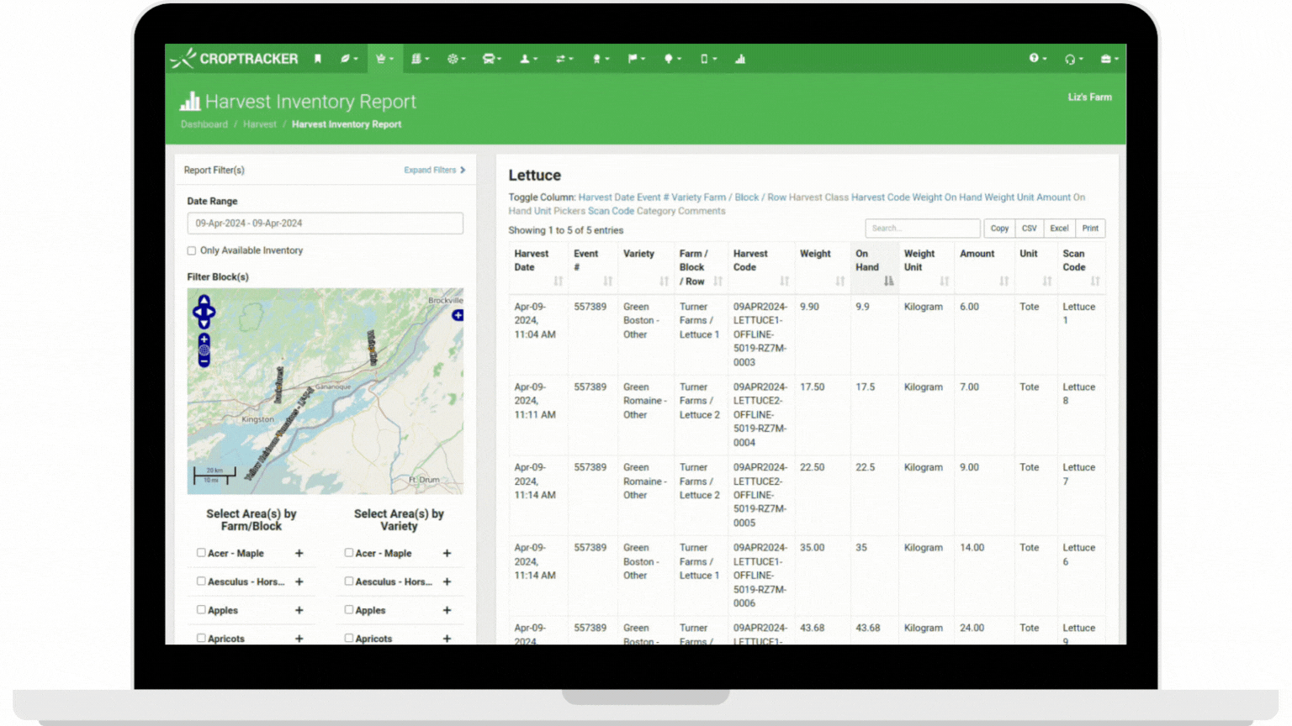Check Apples under Farm/Block areas

click(x=201, y=610)
